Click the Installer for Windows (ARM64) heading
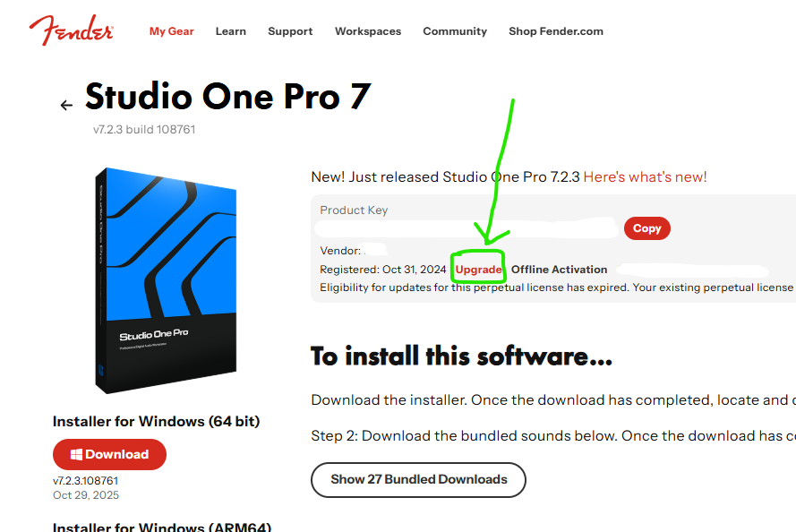796x532 pixels. click(162, 527)
